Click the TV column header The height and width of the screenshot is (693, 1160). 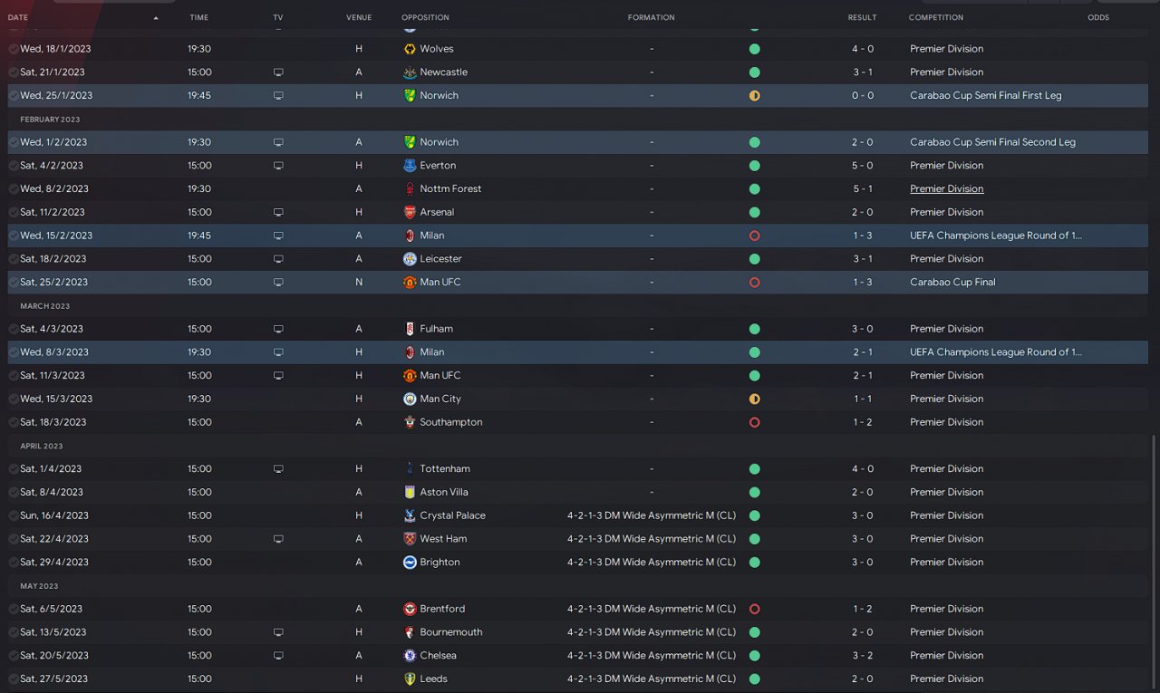click(277, 18)
